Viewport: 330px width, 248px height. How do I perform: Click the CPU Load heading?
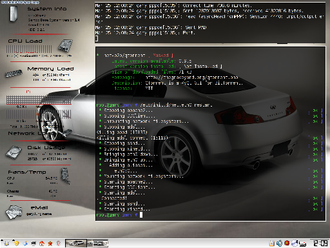pos(25,41)
